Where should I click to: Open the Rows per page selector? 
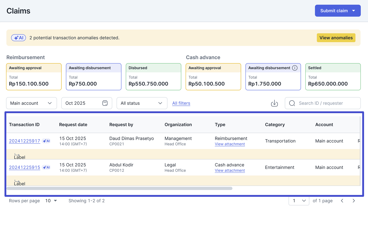coord(51,201)
